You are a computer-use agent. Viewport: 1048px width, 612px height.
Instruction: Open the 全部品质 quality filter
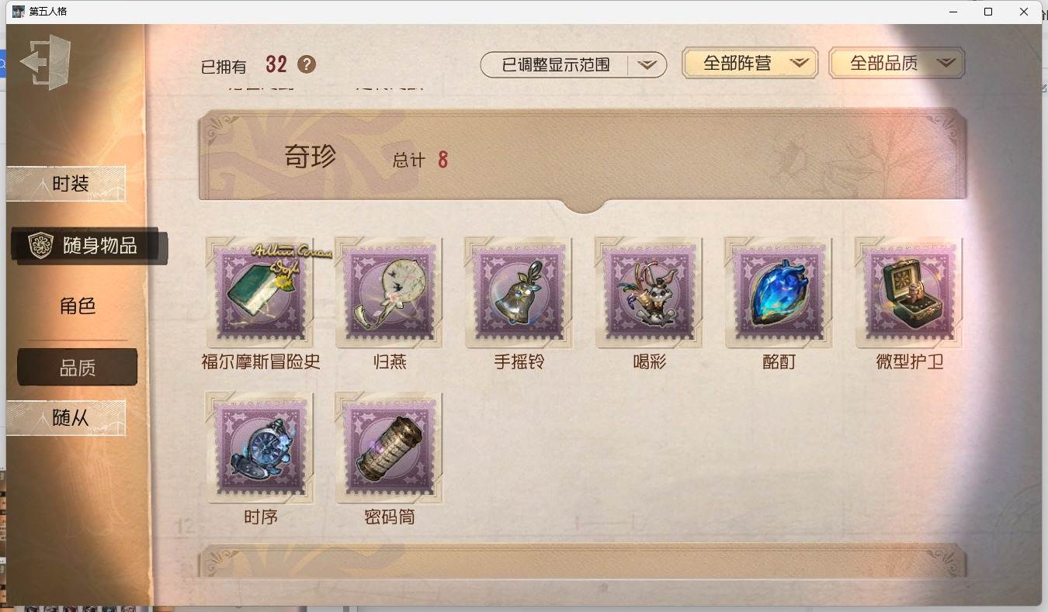click(x=897, y=64)
